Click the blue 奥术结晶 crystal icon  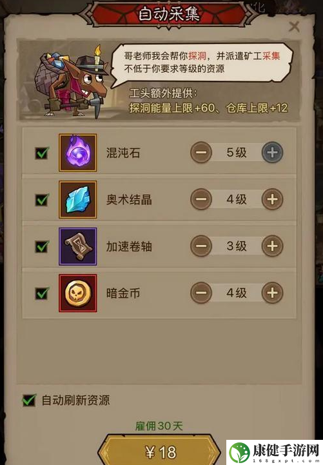78,199
